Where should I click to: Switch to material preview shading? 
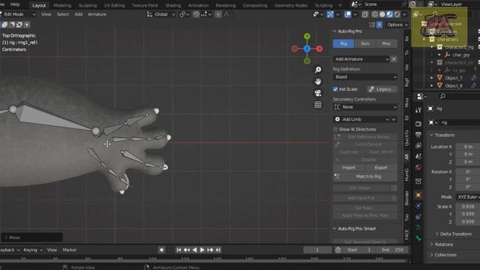point(389,14)
